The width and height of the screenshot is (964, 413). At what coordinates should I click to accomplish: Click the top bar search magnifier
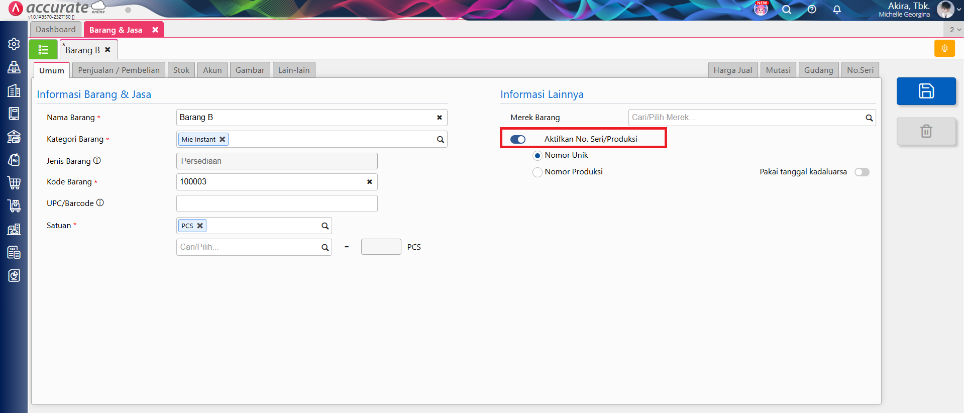pyautogui.click(x=787, y=10)
